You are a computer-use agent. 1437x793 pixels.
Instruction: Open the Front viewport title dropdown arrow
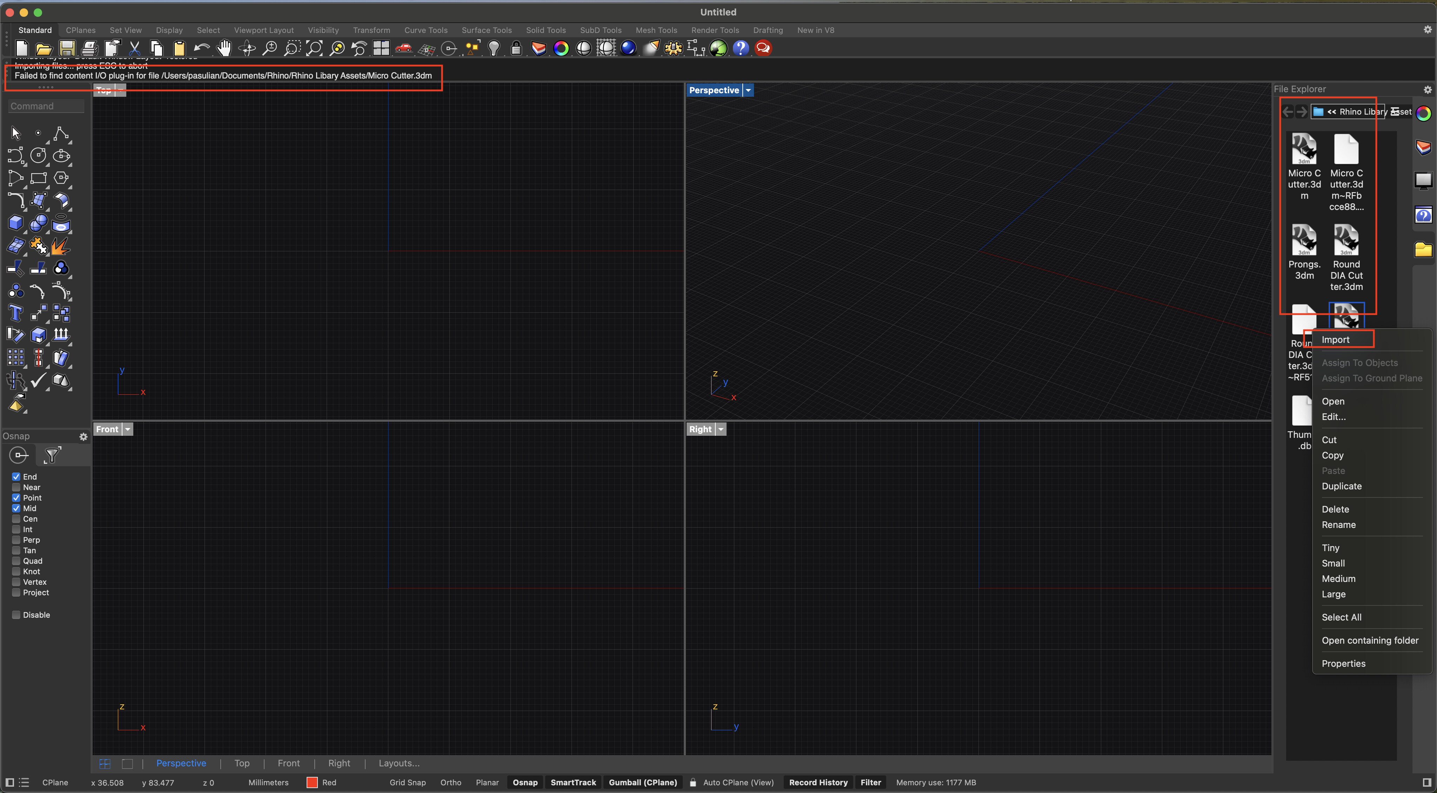tap(128, 429)
